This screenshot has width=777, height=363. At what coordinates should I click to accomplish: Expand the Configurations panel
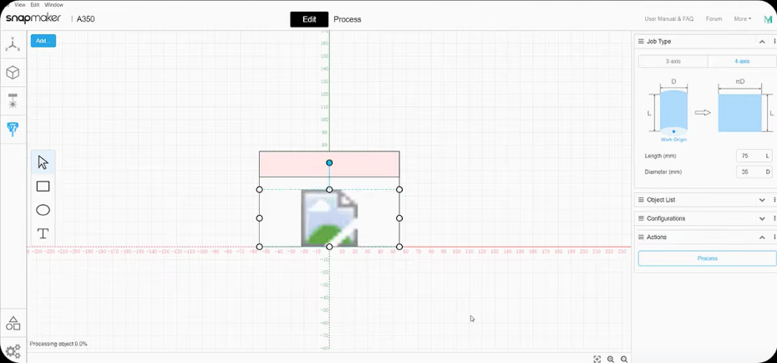click(x=762, y=218)
